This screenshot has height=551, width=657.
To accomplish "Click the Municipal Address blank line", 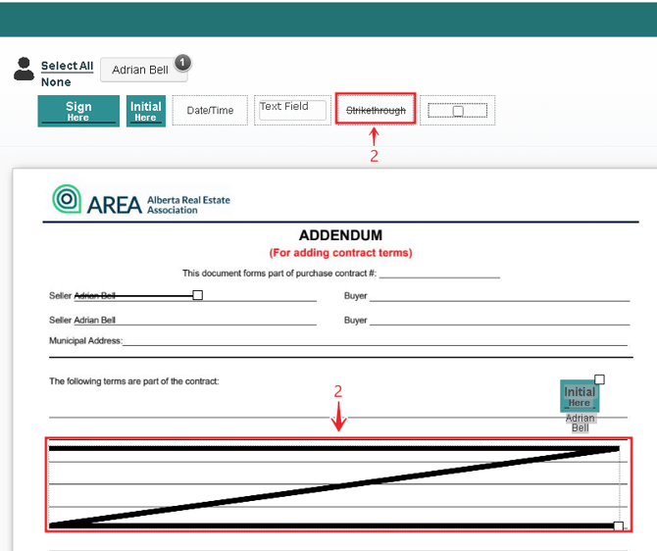I will point(373,340).
